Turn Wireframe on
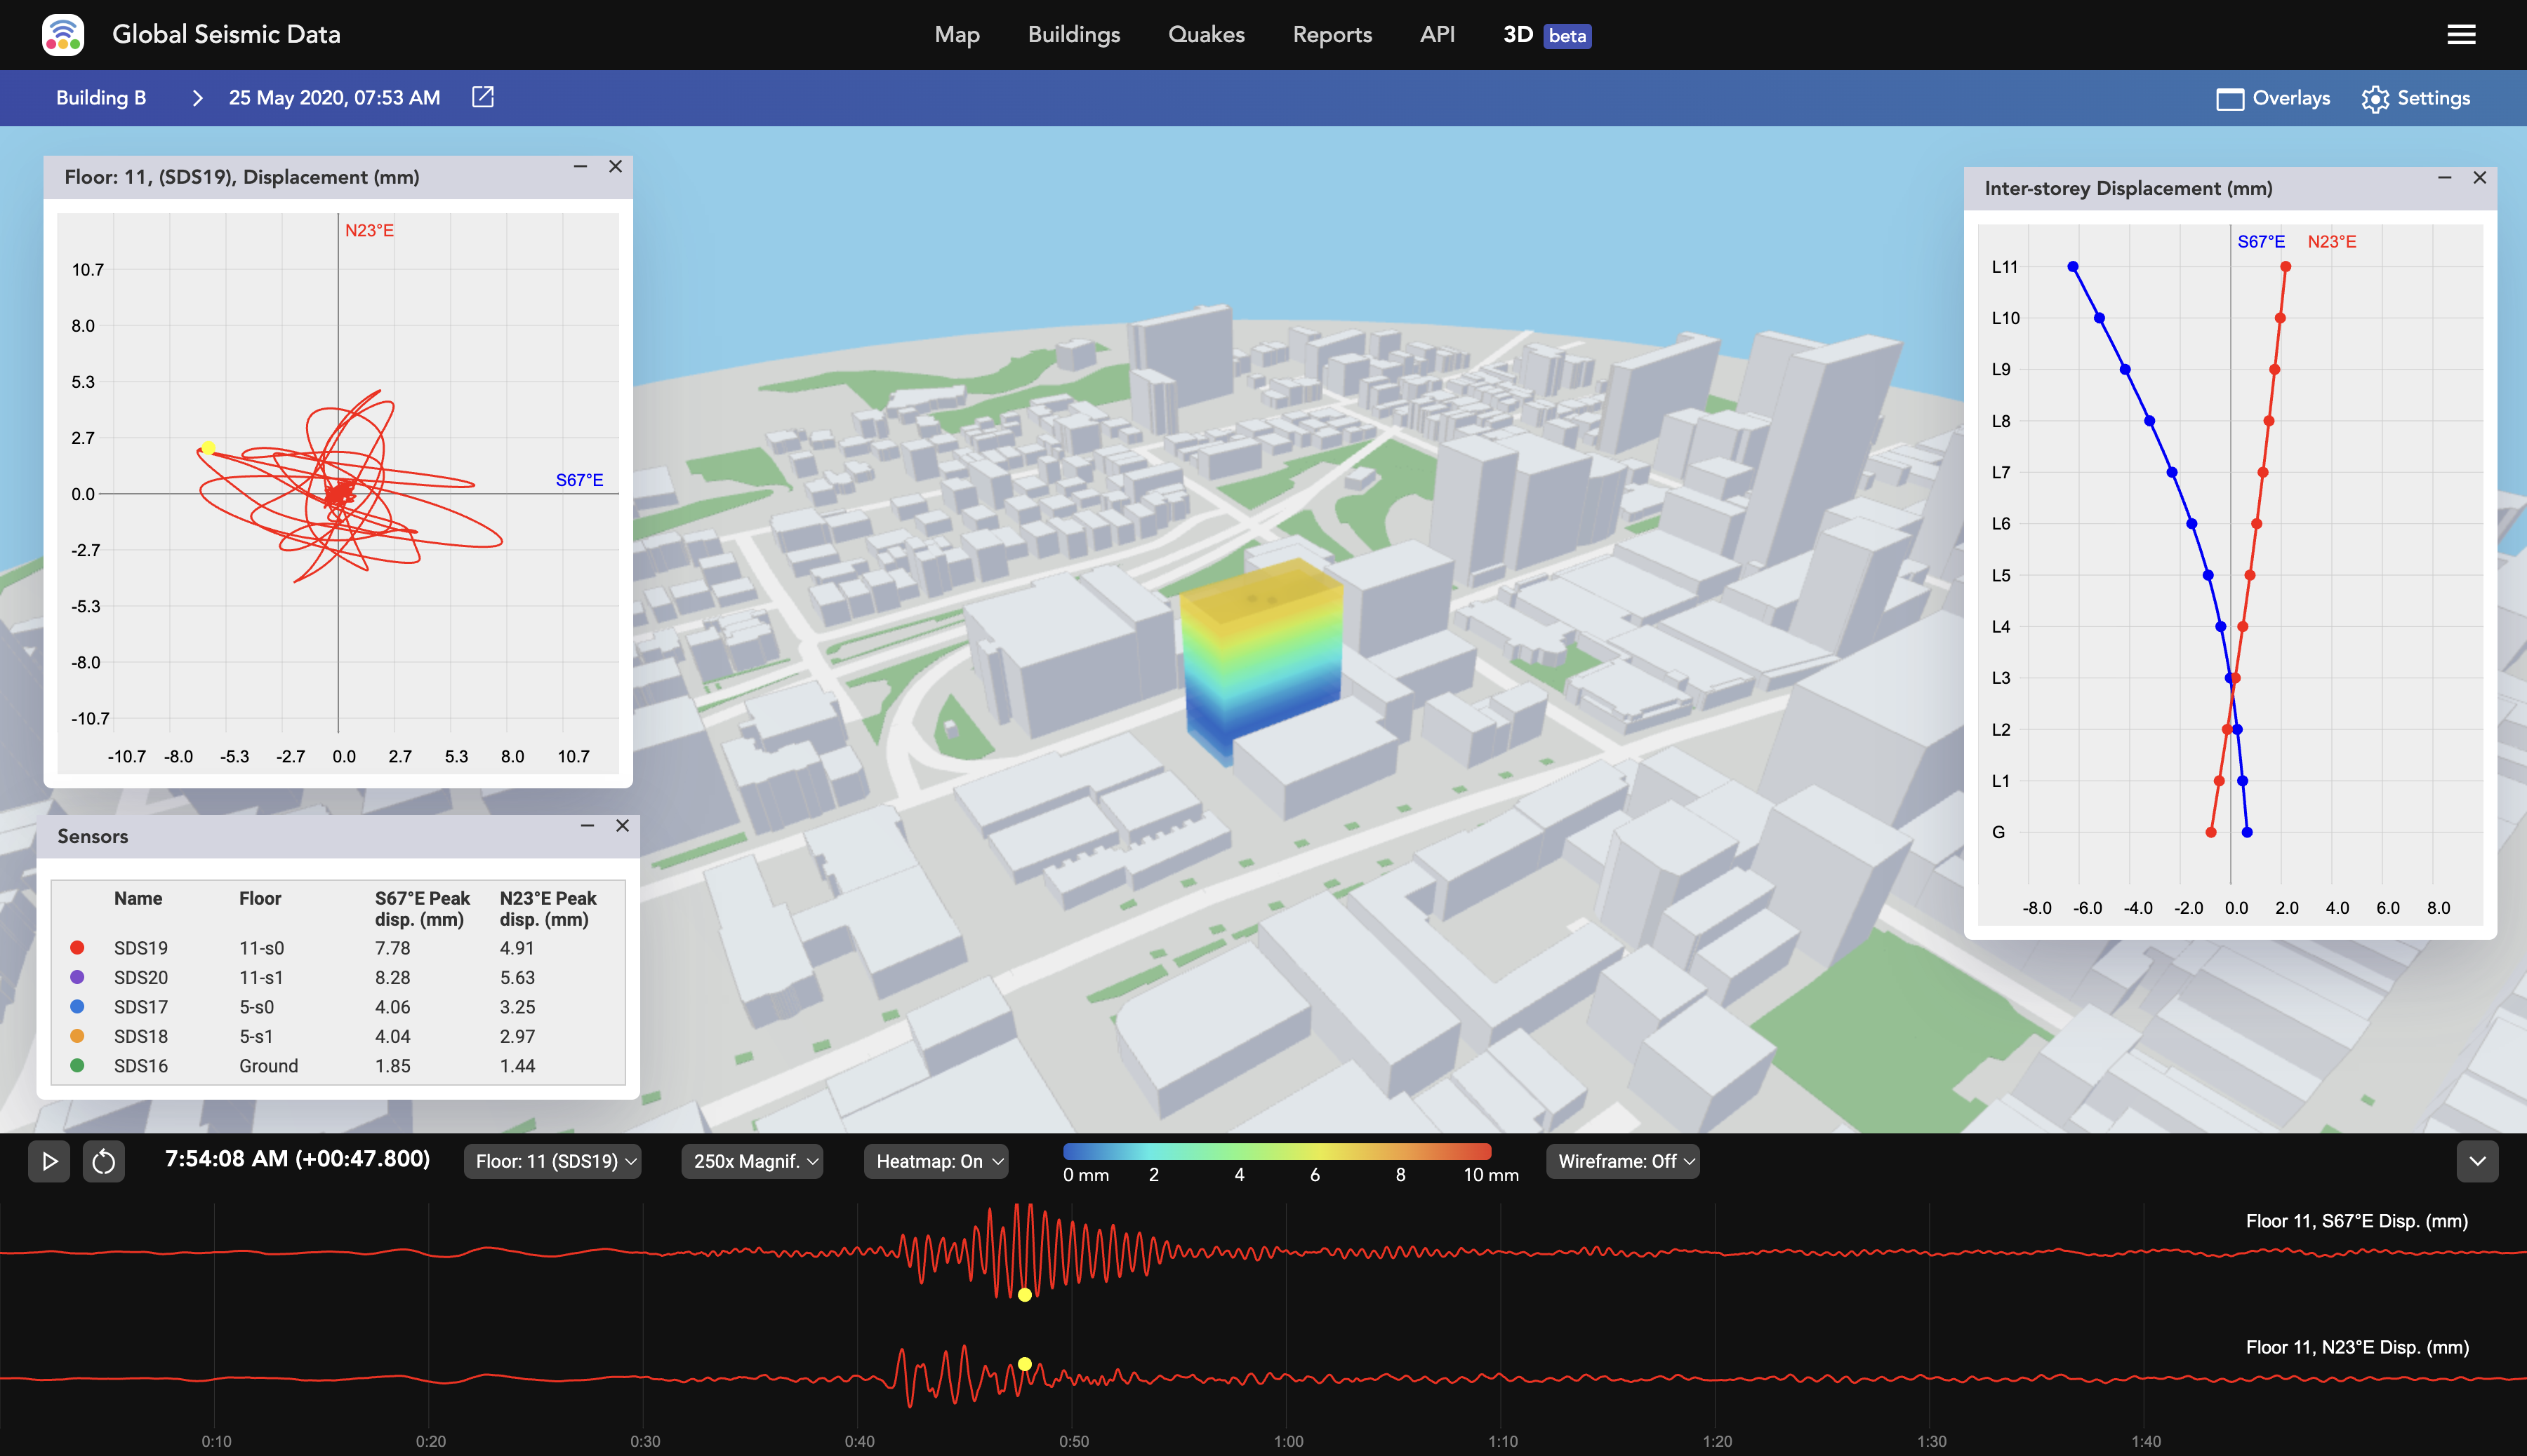The image size is (2527, 1456). click(1621, 1161)
